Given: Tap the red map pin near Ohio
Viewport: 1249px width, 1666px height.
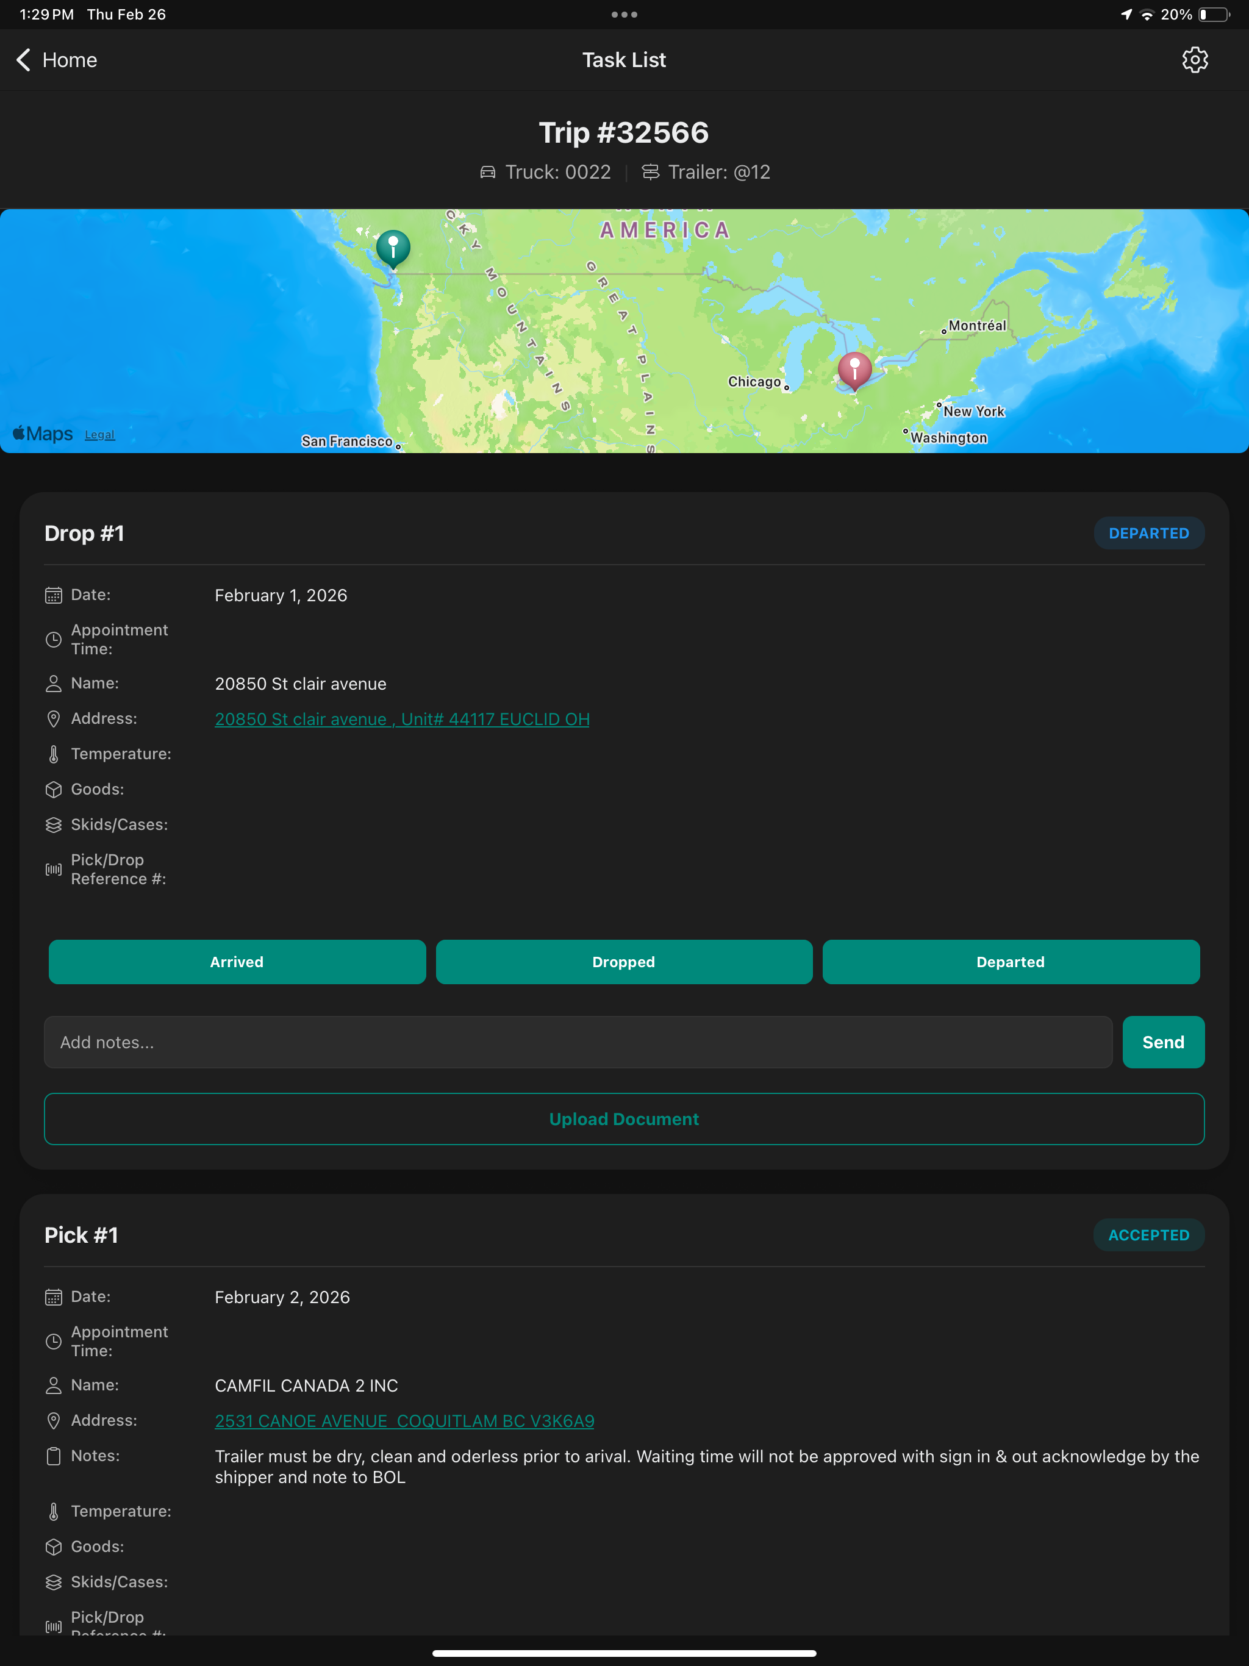Looking at the screenshot, I should pos(854,371).
